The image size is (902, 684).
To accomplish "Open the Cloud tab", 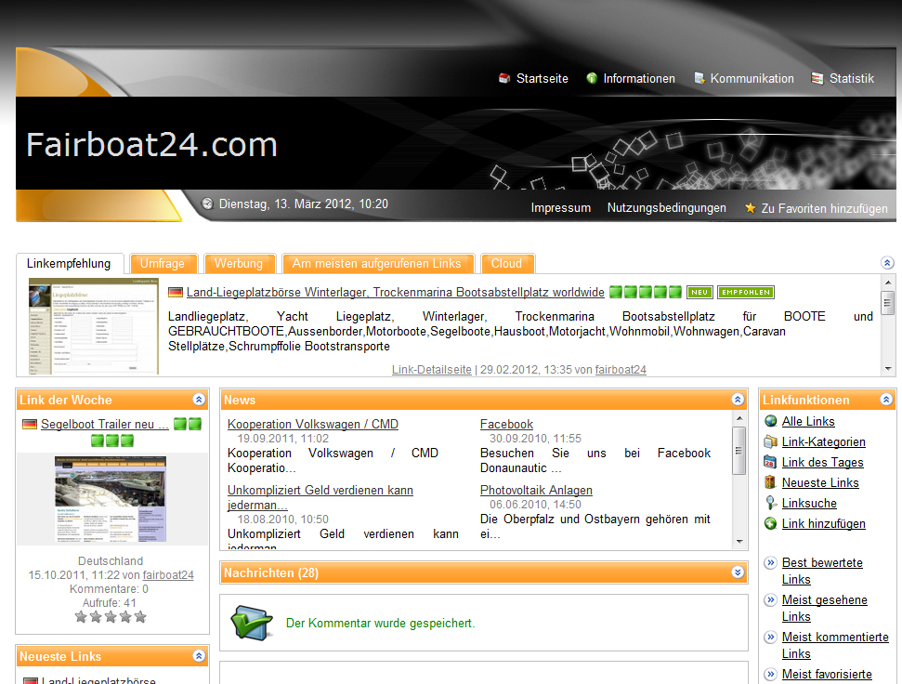I will [507, 264].
